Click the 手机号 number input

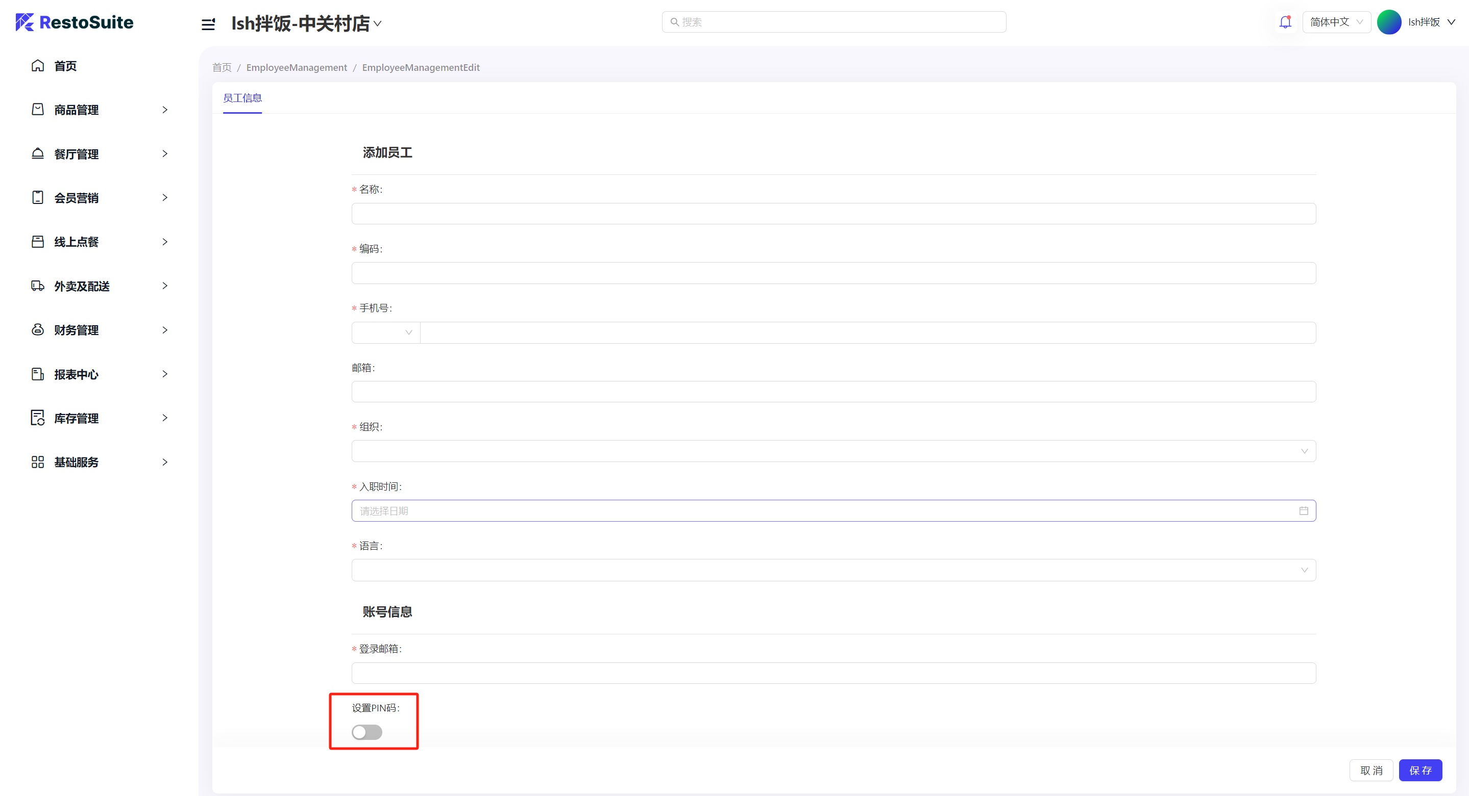pyautogui.click(x=868, y=333)
